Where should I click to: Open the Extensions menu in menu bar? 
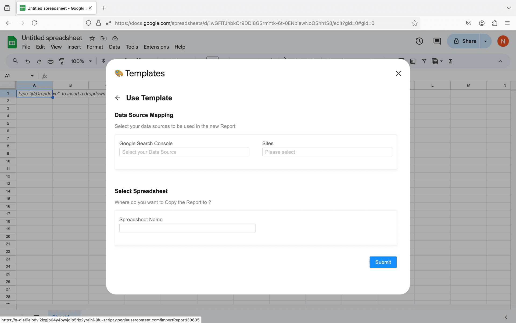(156, 47)
